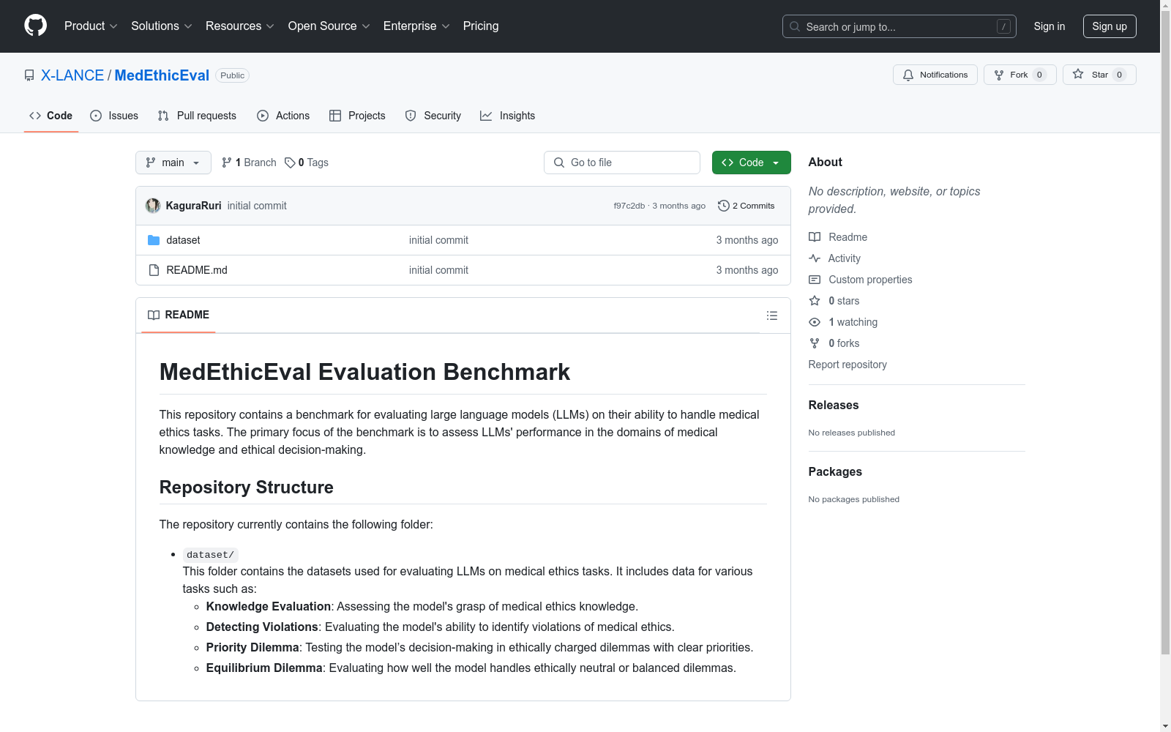Open the latest initial commit message
Image resolution: width=1171 pixels, height=732 pixels.
pyautogui.click(x=257, y=206)
